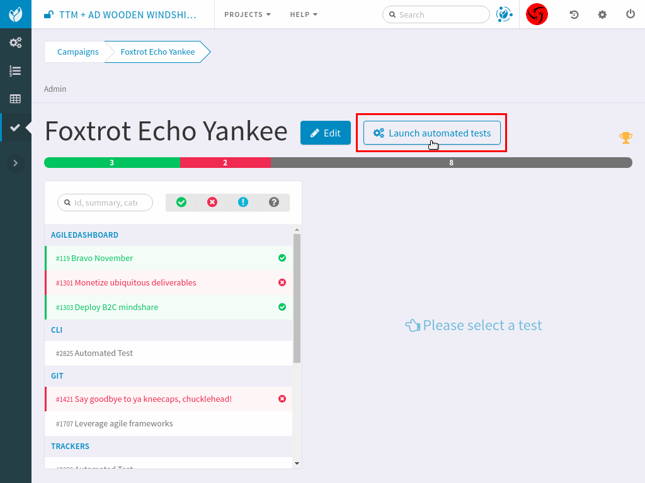Viewport: 645px width, 483px height.
Task: Click Edit to modify the campaign
Action: (x=325, y=133)
